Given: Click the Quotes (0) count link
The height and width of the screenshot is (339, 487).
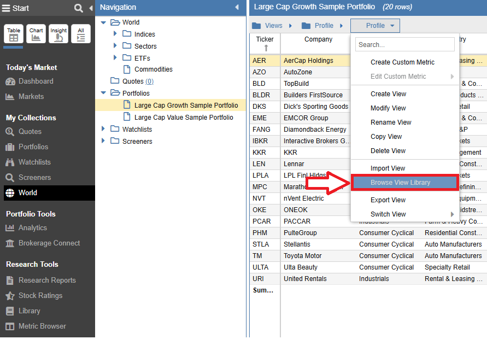Looking at the screenshot, I should (x=149, y=81).
